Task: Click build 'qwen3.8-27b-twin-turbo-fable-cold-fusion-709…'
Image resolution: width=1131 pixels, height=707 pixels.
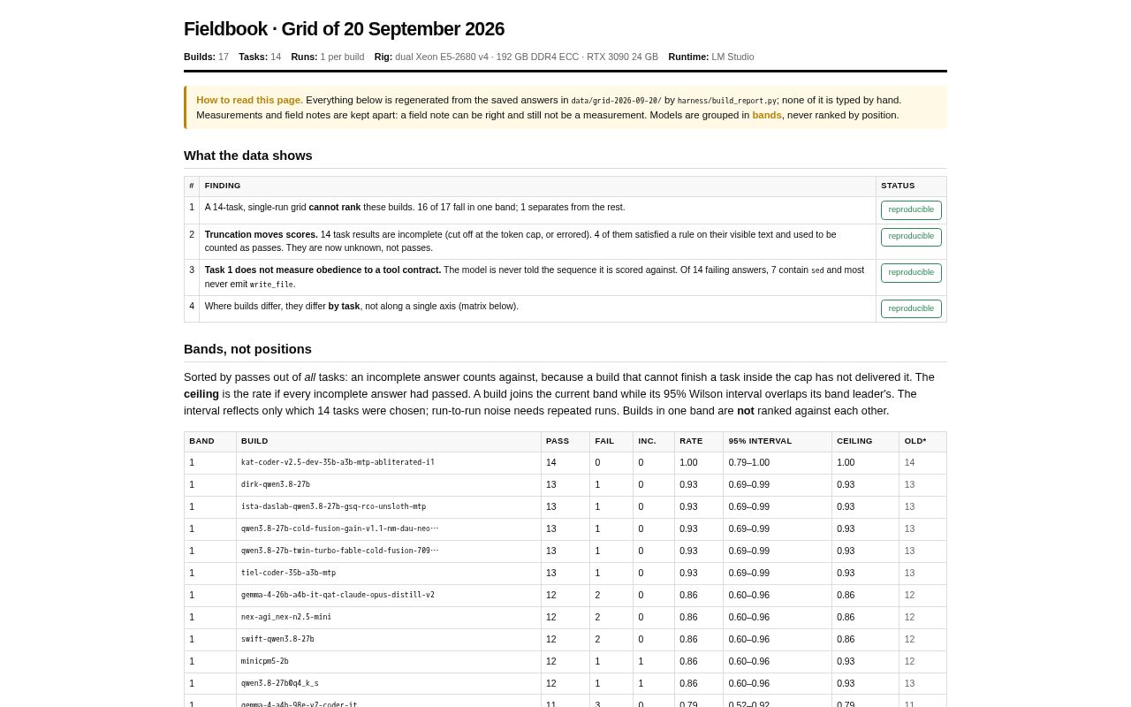Action: [x=339, y=551]
